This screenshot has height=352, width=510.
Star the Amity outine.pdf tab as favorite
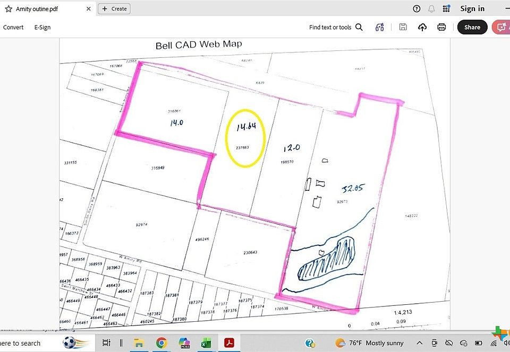pos(8,9)
